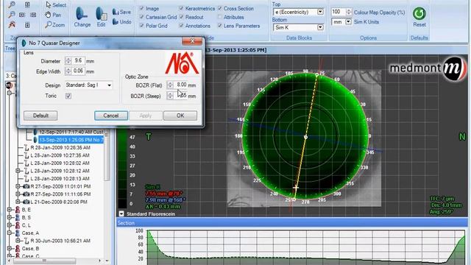The height and width of the screenshot is (265, 471).
Task: Click the lens icon of 13-Sep-2013 entry
Action: tap(35, 140)
